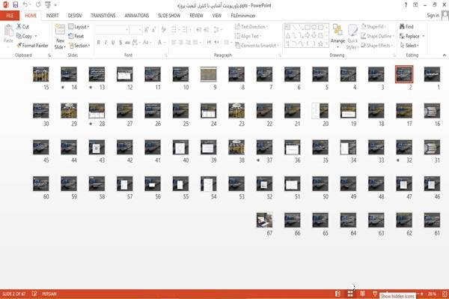Open the Shape Fill dropdown

pyautogui.click(x=373, y=27)
